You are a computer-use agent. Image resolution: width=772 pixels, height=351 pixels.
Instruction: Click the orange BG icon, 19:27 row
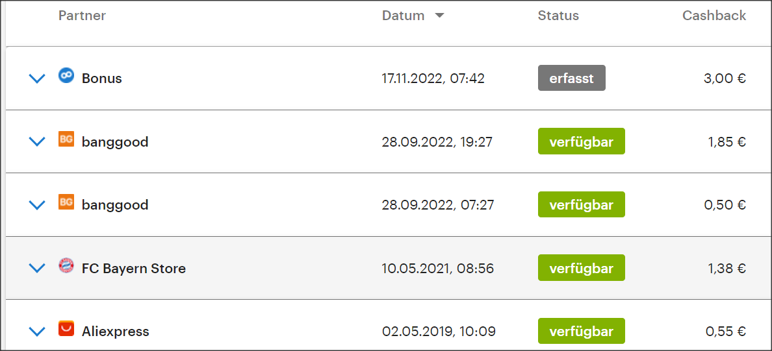pyautogui.click(x=66, y=139)
